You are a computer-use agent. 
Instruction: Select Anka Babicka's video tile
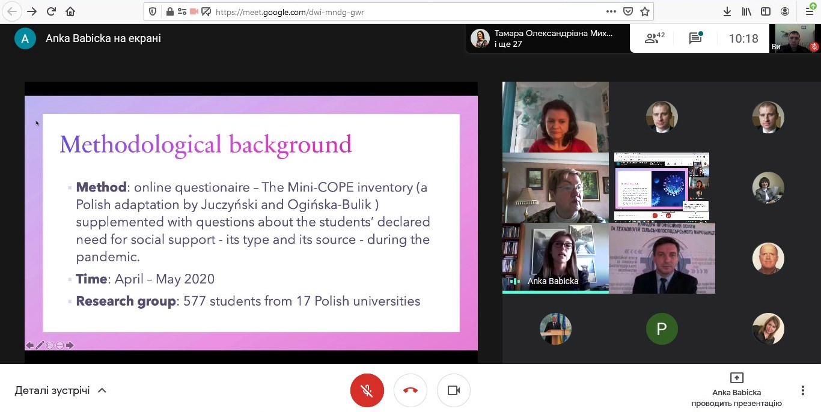555,258
